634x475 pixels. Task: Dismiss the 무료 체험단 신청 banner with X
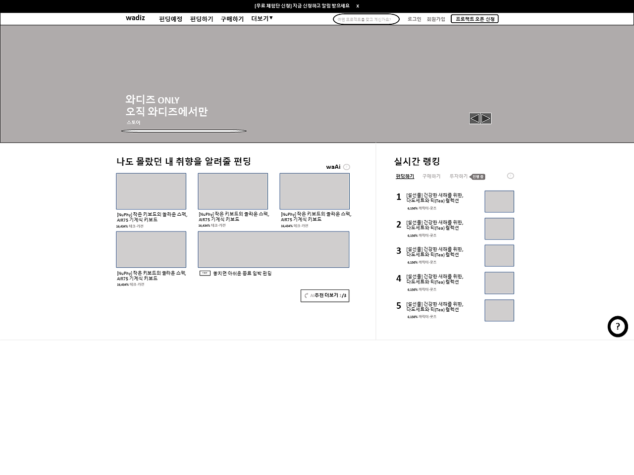(358, 5)
